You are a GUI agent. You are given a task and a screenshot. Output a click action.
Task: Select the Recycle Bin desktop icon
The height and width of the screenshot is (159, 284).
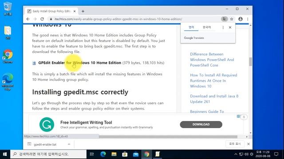(x=8, y=8)
